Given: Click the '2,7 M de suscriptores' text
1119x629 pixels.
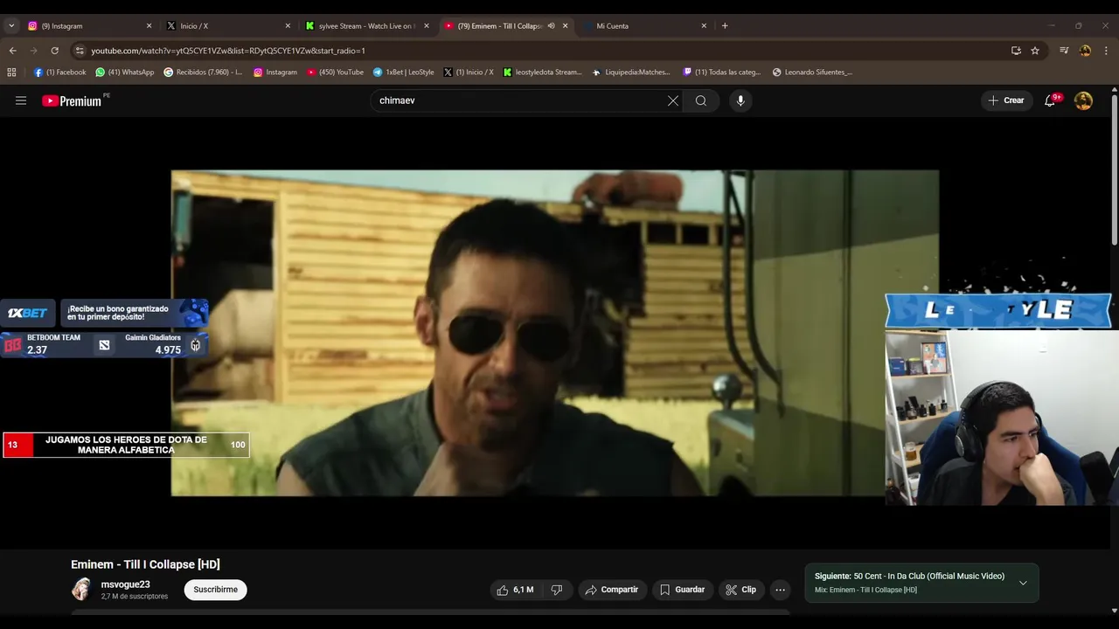Looking at the screenshot, I should (x=135, y=597).
